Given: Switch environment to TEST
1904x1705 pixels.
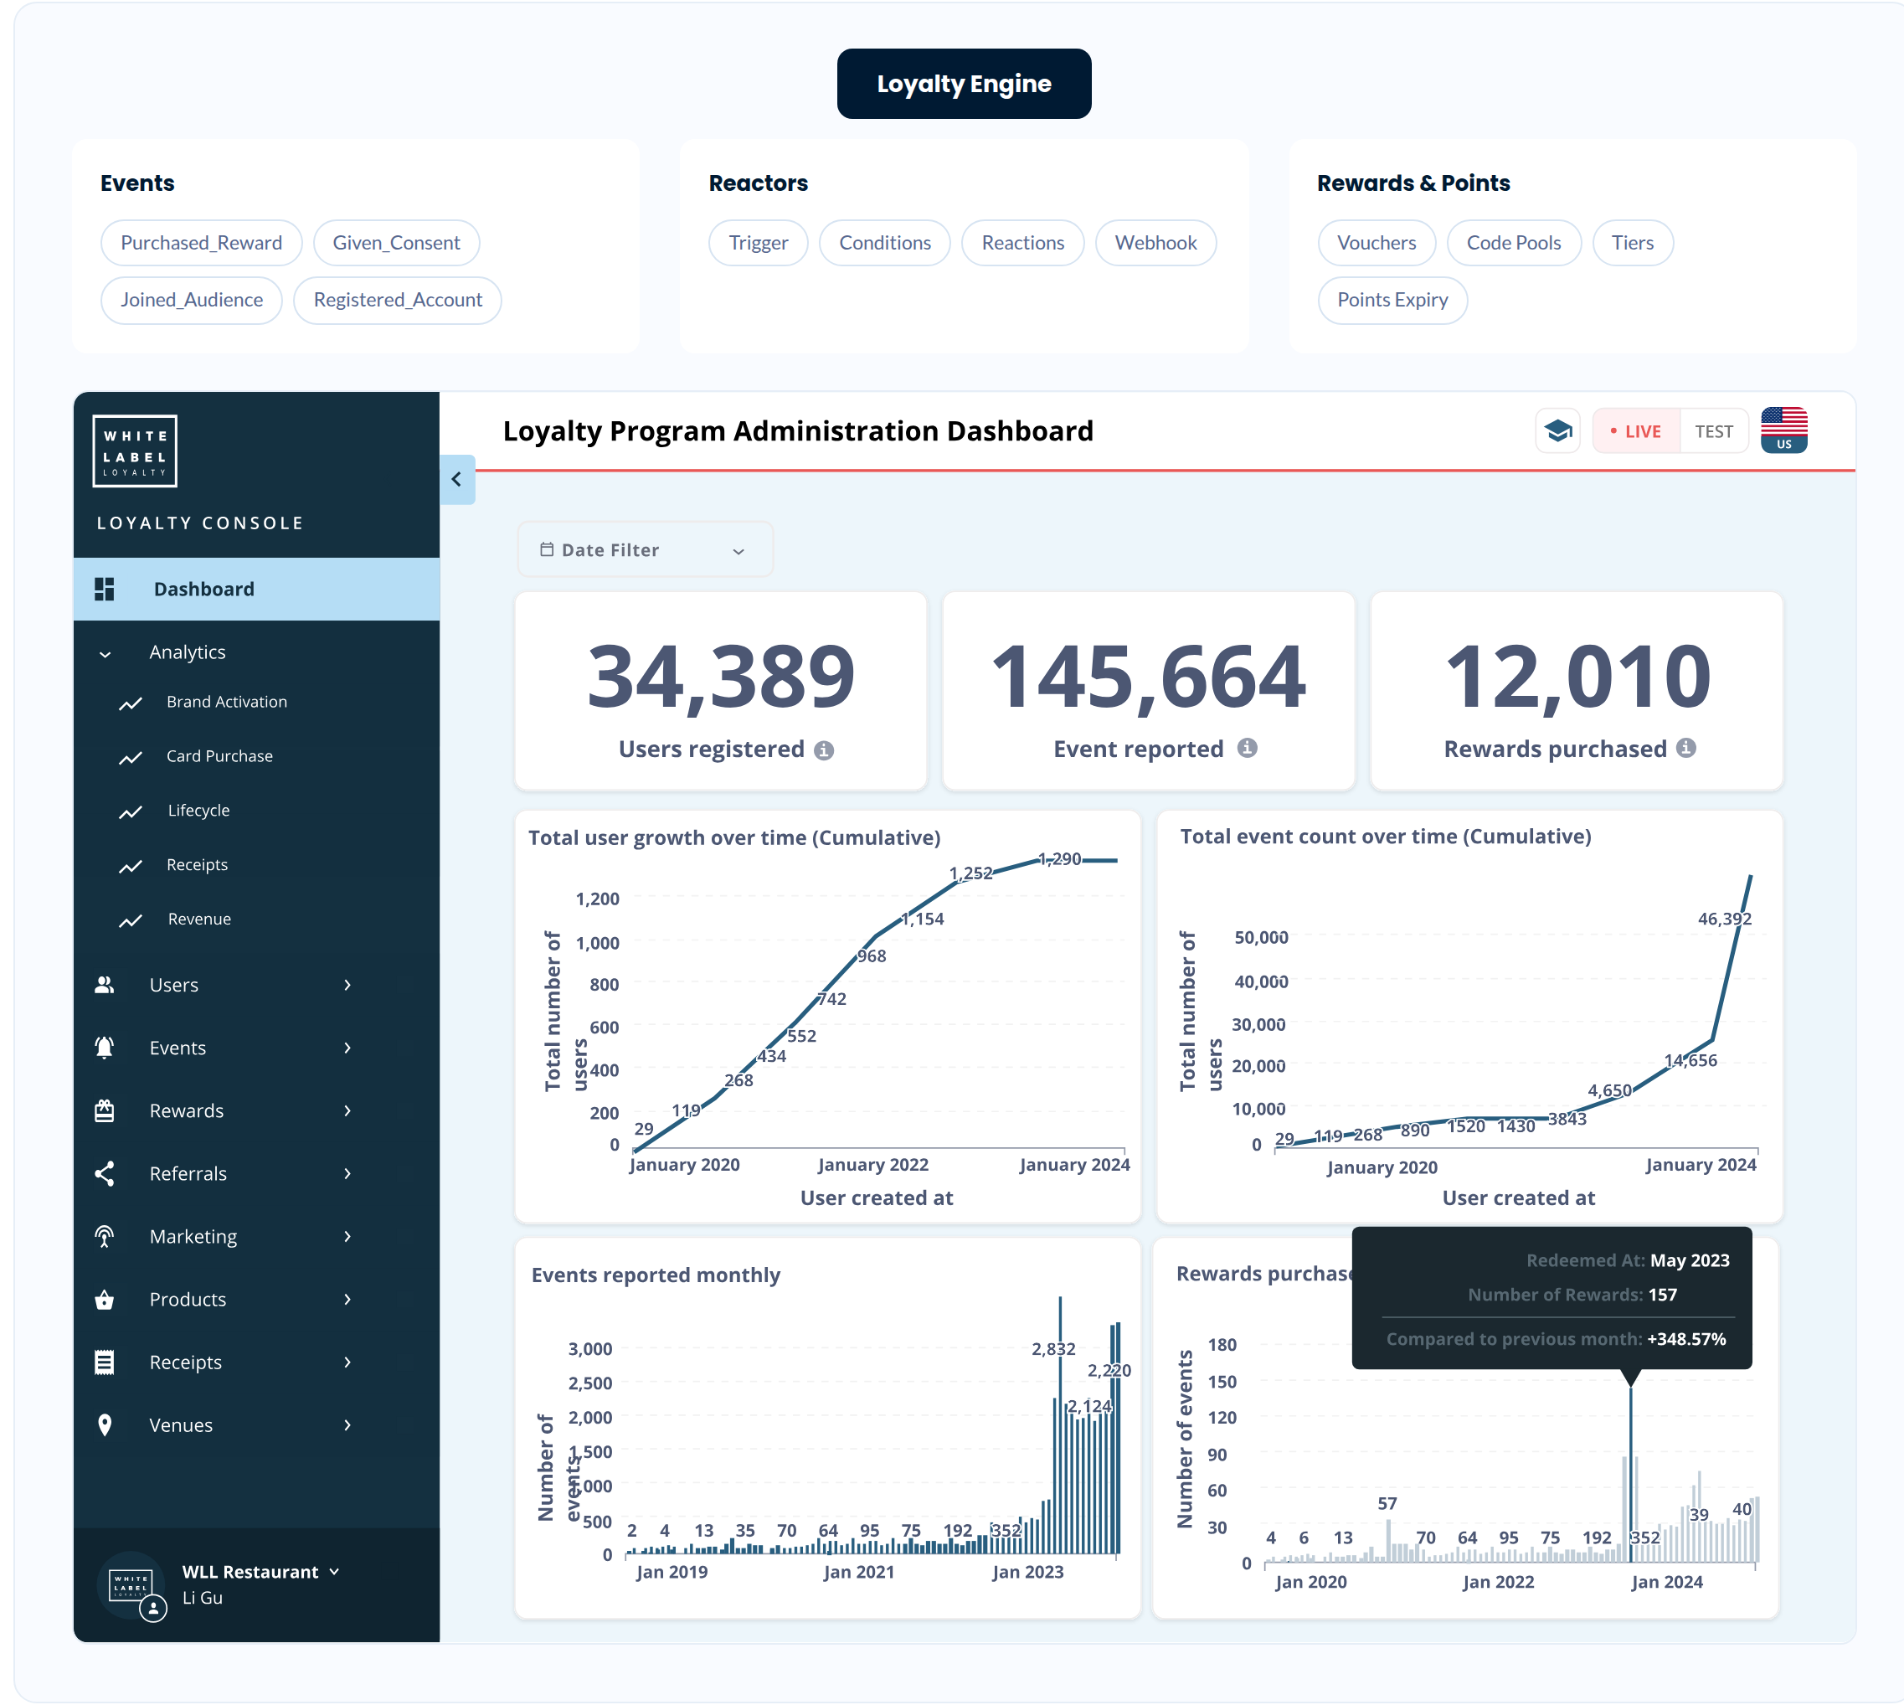Looking at the screenshot, I should click(x=1713, y=432).
